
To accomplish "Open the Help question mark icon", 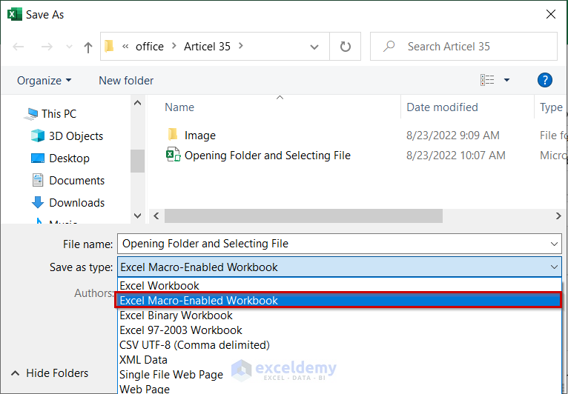I will point(545,80).
